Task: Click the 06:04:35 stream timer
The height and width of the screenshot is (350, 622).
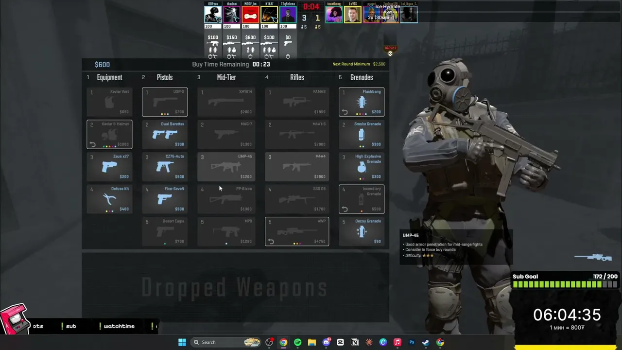Action: pyautogui.click(x=567, y=315)
